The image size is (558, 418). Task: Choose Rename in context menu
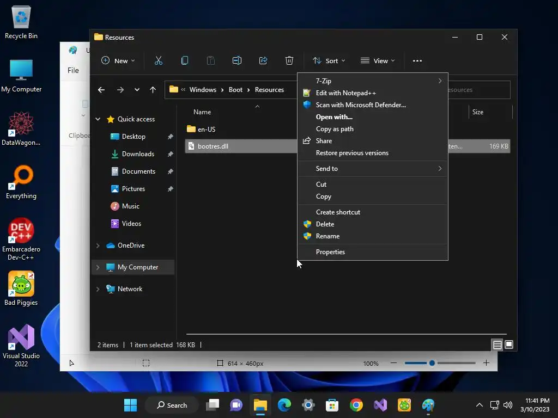[x=373, y=236]
